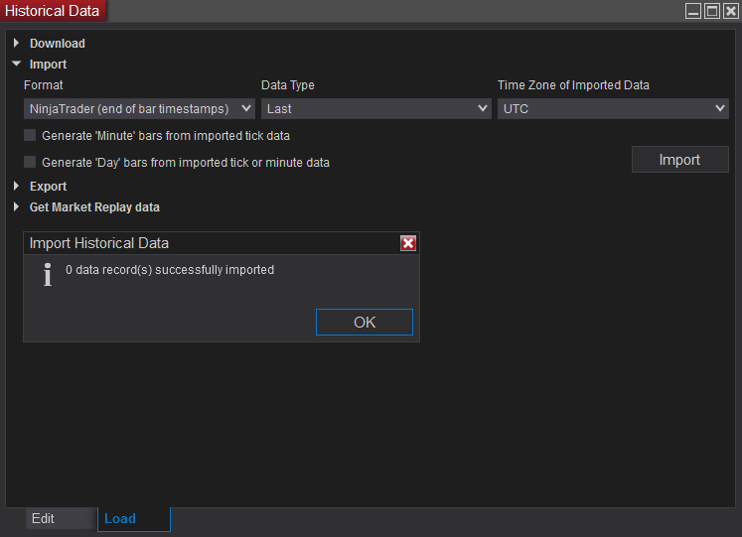742x537 pixels.
Task: Click the info icon in dialog
Action: 47,275
